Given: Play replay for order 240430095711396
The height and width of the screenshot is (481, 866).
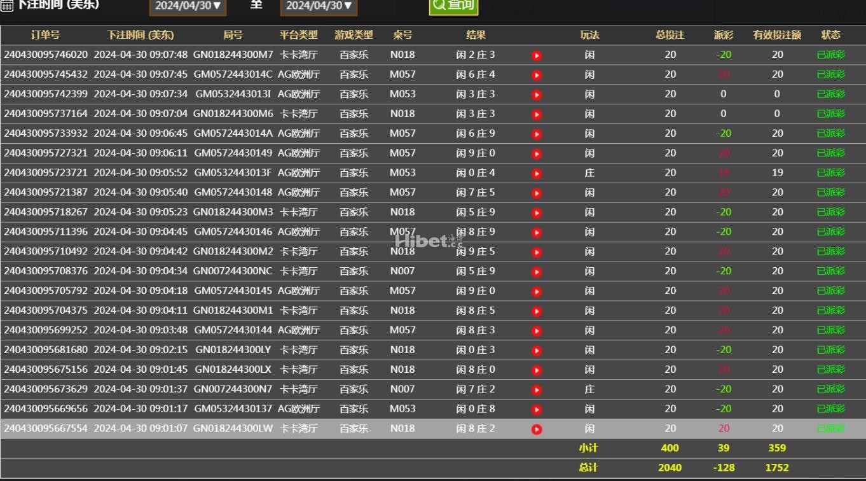Looking at the screenshot, I should [537, 233].
